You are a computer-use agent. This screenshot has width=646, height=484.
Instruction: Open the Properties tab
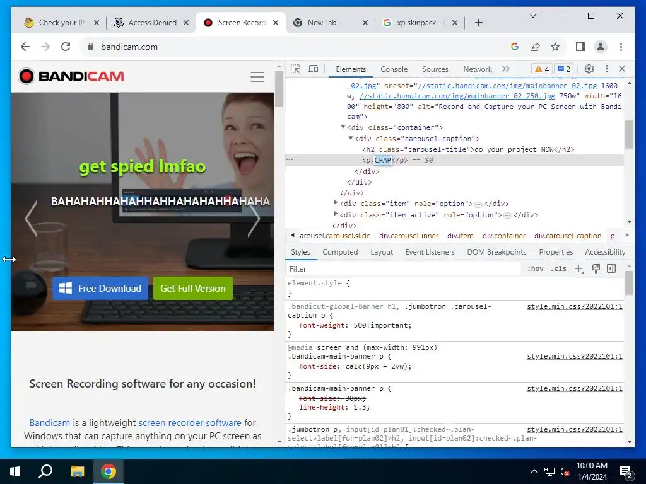point(556,252)
